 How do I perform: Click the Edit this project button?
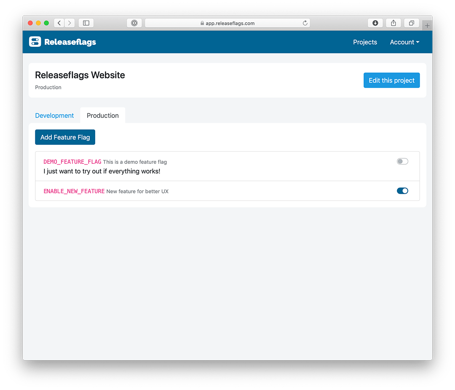[391, 80]
